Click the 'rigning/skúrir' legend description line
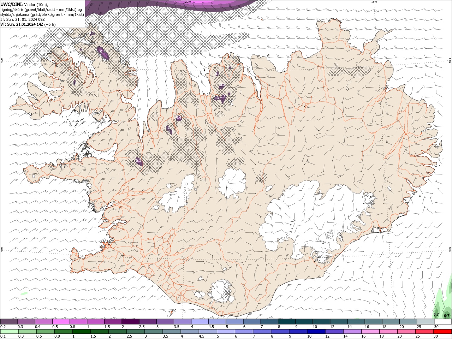Screen dimensions: 452x339 point(41,10)
